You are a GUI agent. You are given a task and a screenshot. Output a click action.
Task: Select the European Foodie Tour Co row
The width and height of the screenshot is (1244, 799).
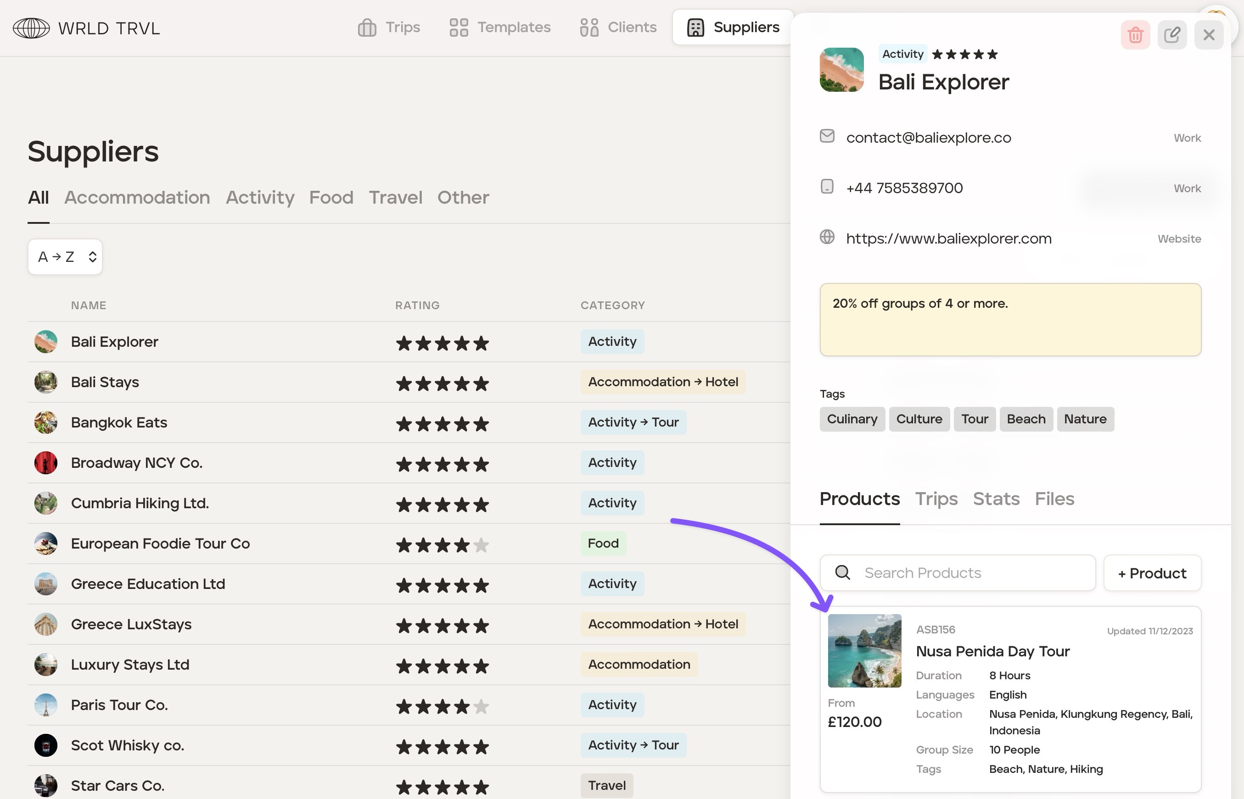click(160, 544)
